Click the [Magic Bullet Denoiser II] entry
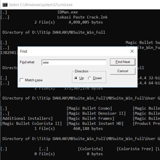The height and width of the screenshot is (160, 160). [x=96, y=114]
